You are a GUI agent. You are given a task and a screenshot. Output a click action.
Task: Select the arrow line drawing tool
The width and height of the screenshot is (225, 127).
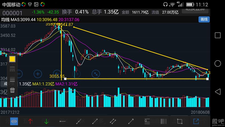131,121
